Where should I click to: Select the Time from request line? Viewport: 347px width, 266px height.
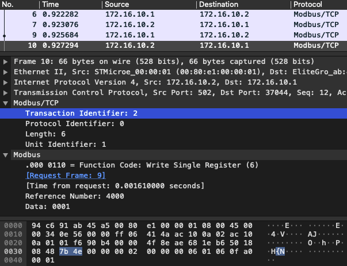(174, 186)
